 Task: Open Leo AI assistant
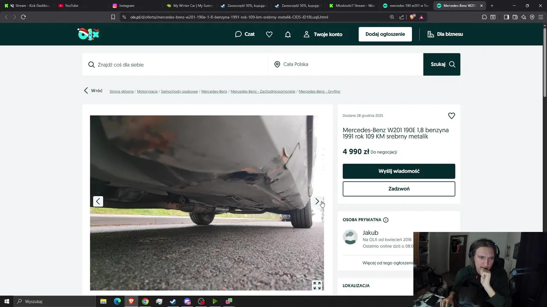point(523,17)
